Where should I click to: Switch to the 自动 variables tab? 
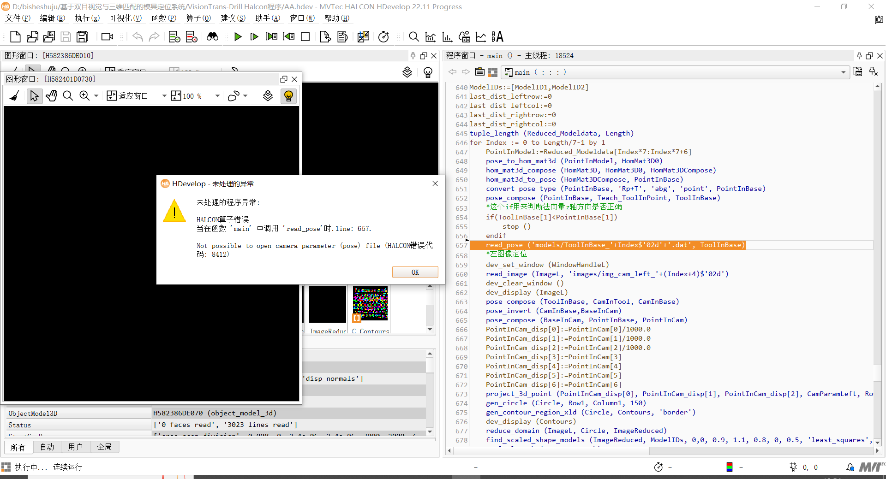pos(47,447)
